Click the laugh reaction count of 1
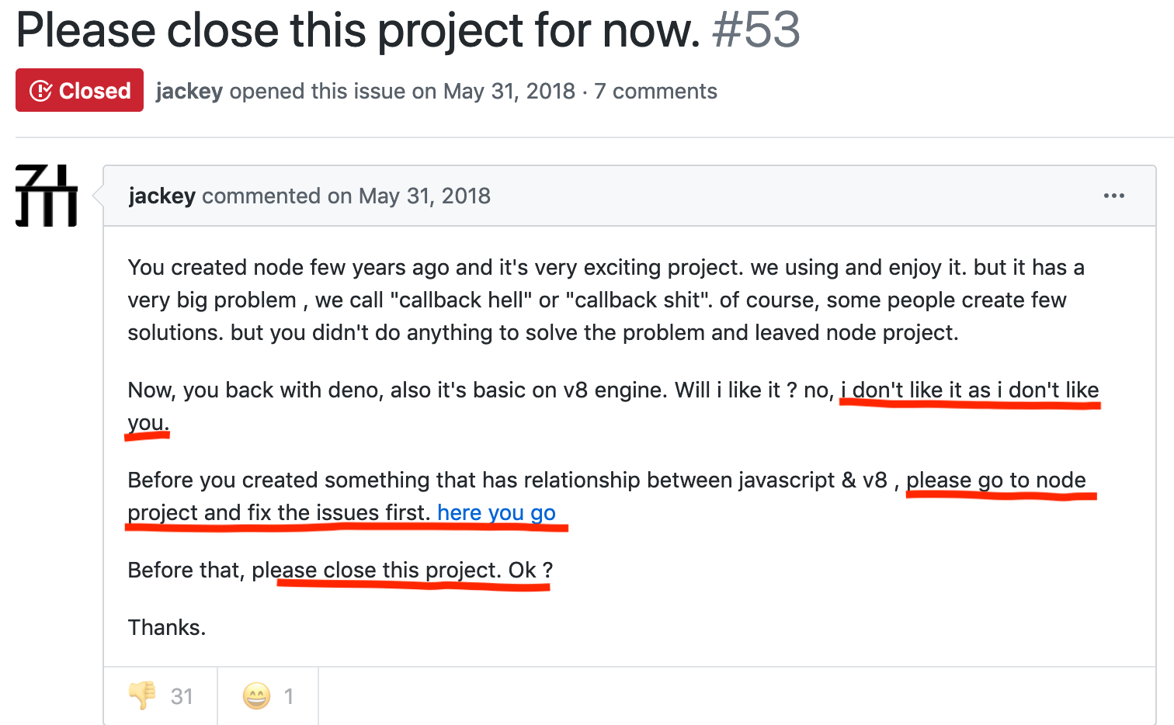The height and width of the screenshot is (725, 1174). (289, 696)
